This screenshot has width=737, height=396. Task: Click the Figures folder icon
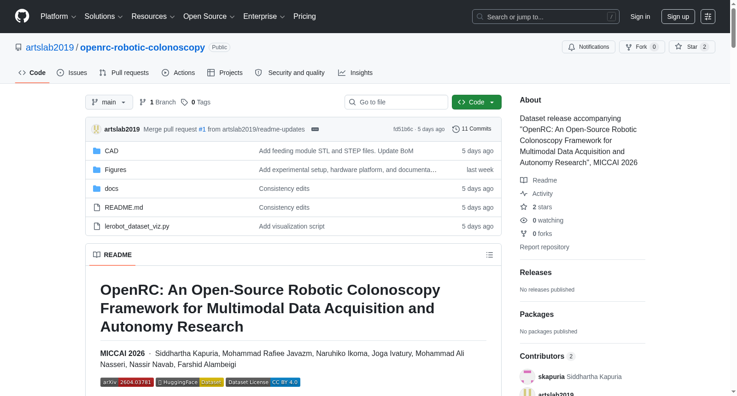[x=97, y=170]
